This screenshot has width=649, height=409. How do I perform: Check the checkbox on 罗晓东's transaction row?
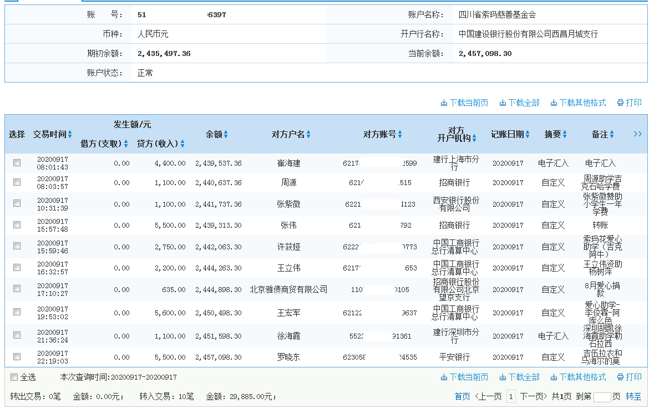point(17,357)
